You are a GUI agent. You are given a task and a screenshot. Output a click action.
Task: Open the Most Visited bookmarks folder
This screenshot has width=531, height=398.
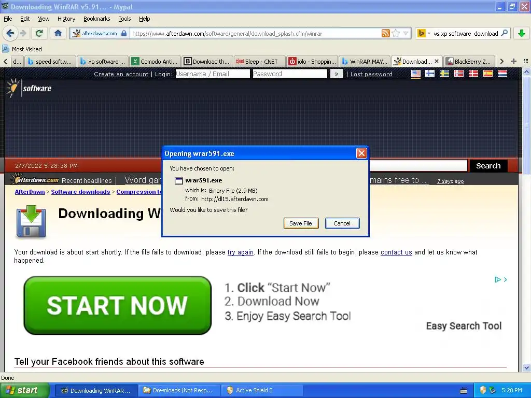point(22,49)
